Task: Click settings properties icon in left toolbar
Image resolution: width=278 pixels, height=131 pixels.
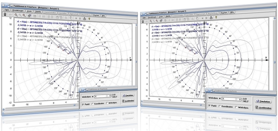Action: pyautogui.click(x=29, y=16)
